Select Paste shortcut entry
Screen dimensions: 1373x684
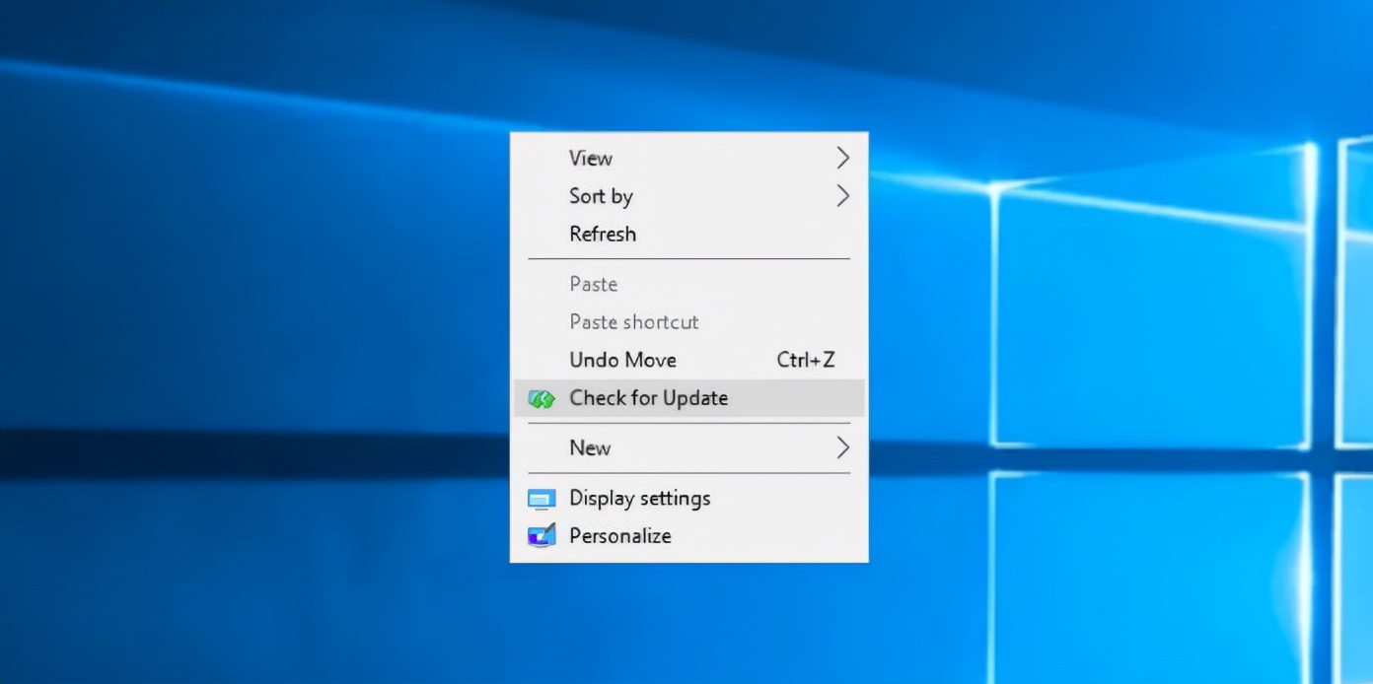[x=633, y=322]
